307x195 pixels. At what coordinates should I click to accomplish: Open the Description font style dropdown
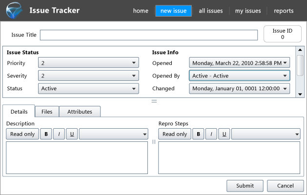pos(114,134)
